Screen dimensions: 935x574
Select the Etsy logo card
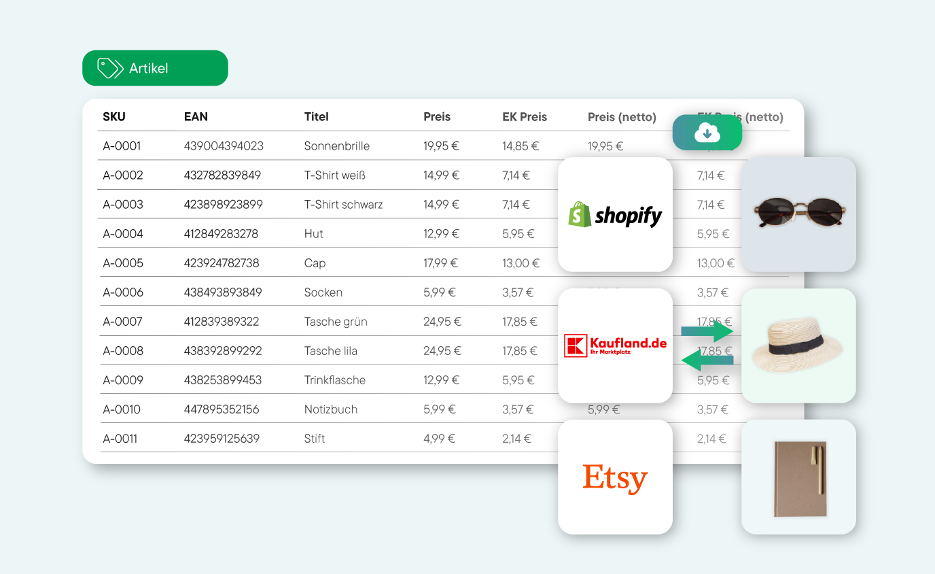615,477
